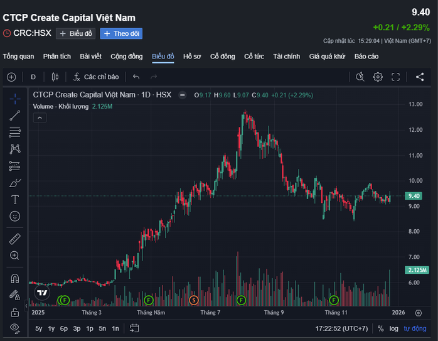438x341 pixels.
Task: Select the 6p time range
Action: pos(63,328)
